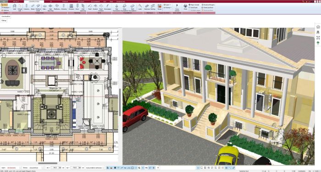Switch to the FILE tab
The width and height of the screenshot is (321, 172).
[4, 1]
